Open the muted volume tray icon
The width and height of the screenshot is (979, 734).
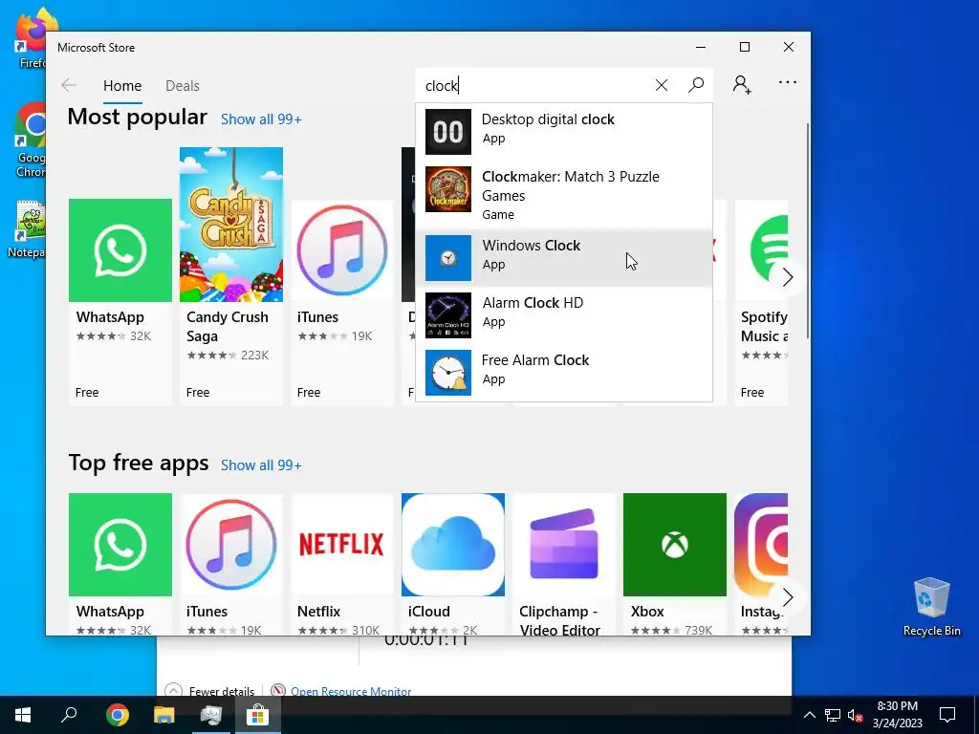(855, 715)
